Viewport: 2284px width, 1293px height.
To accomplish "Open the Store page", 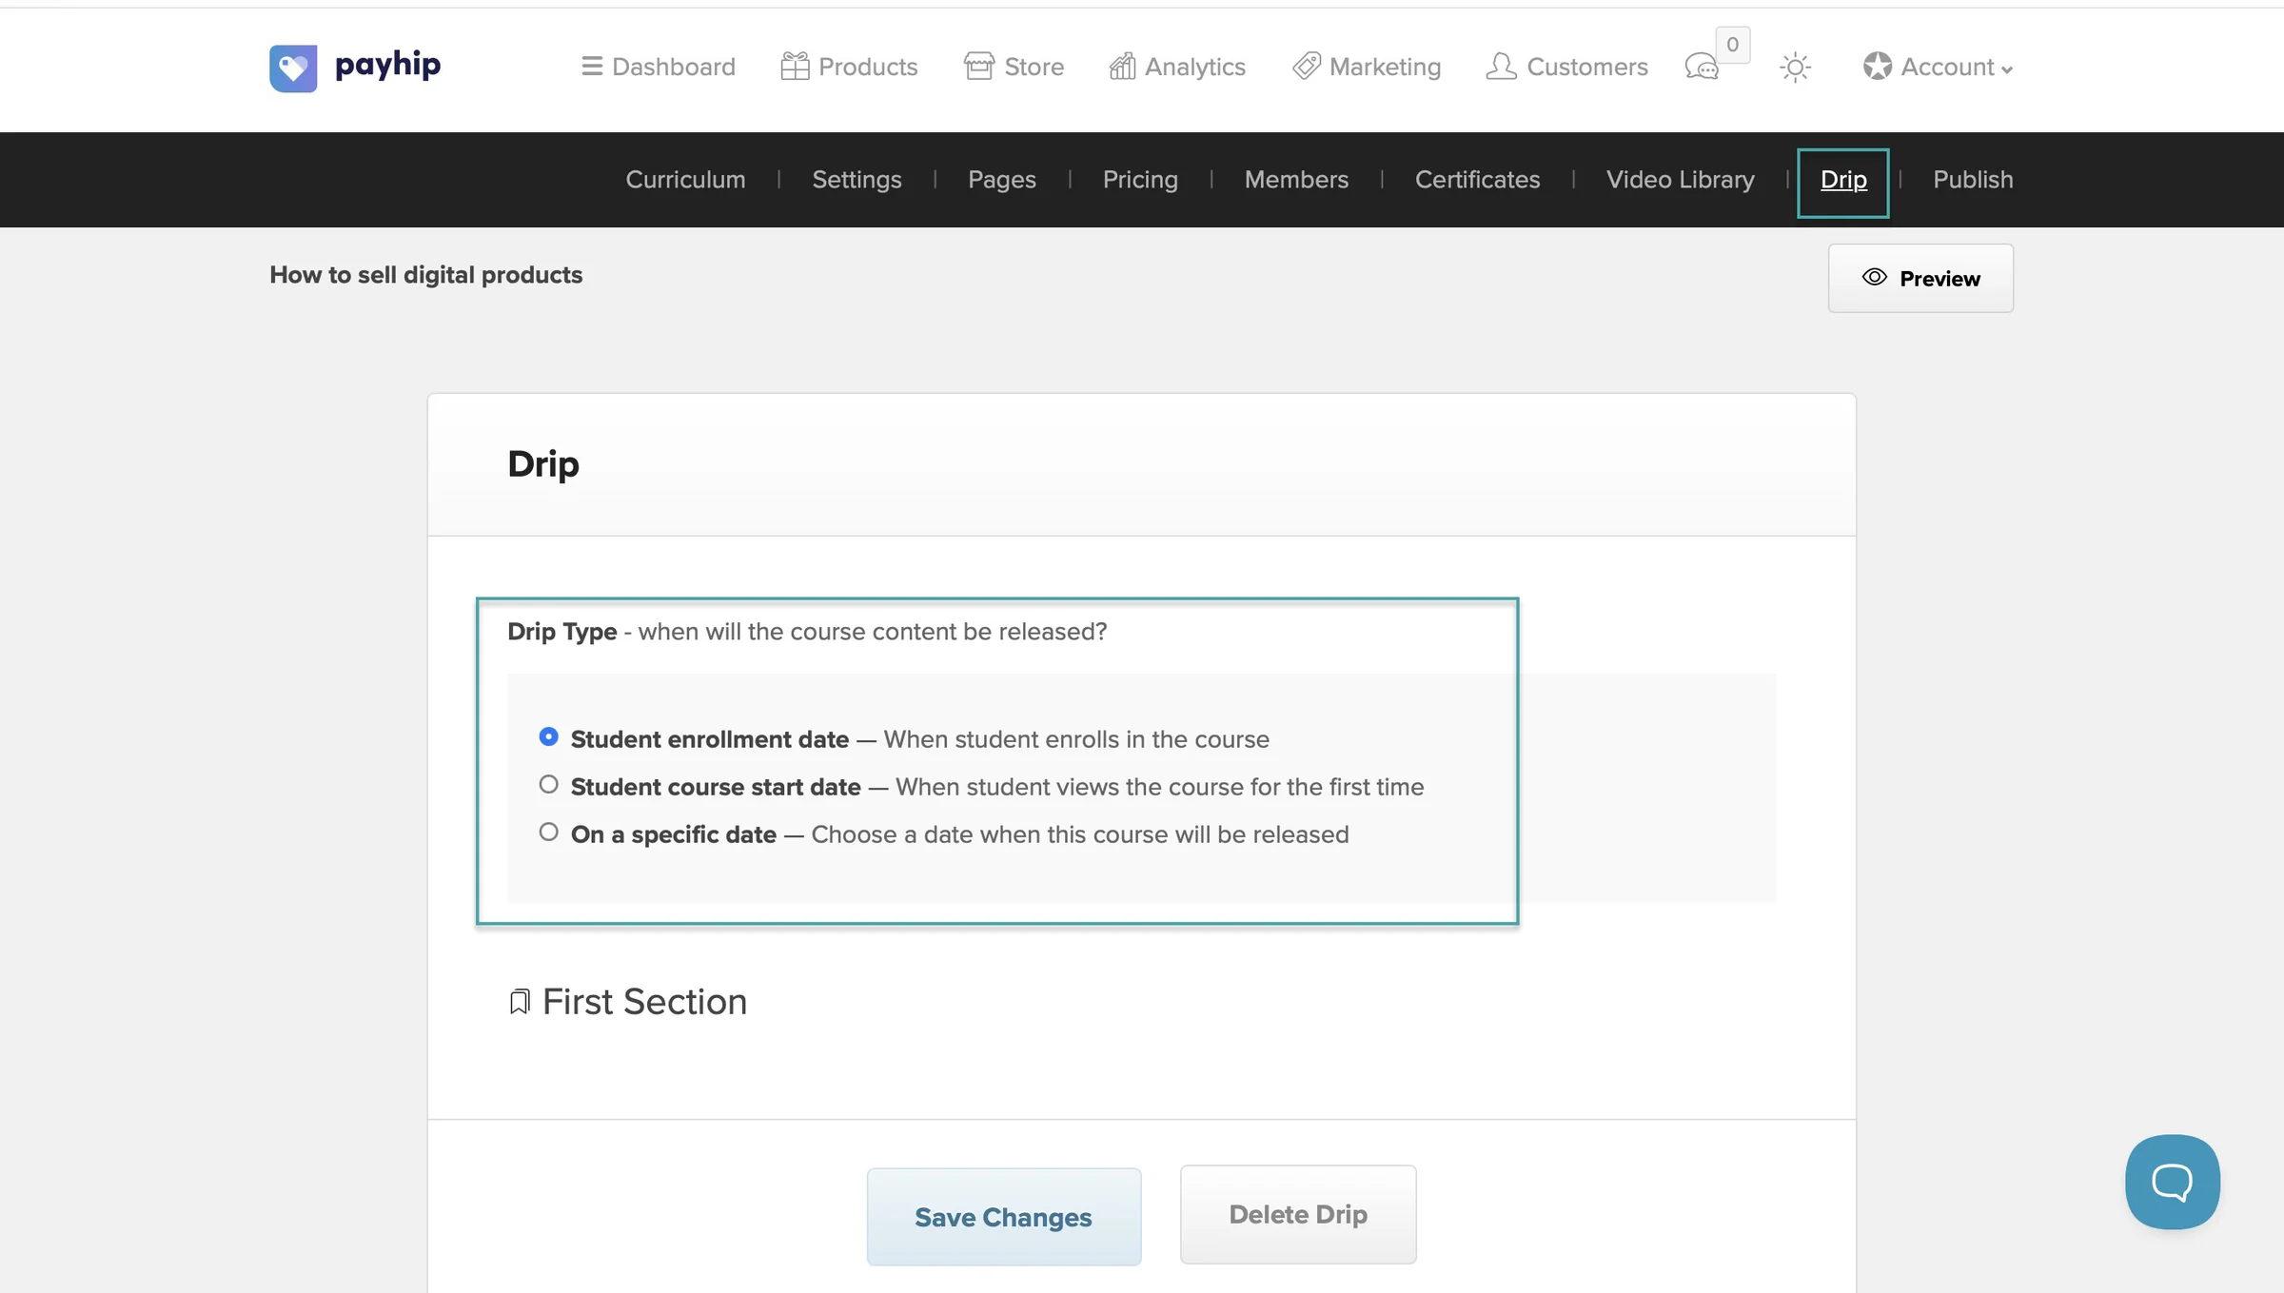I will click(x=1014, y=67).
